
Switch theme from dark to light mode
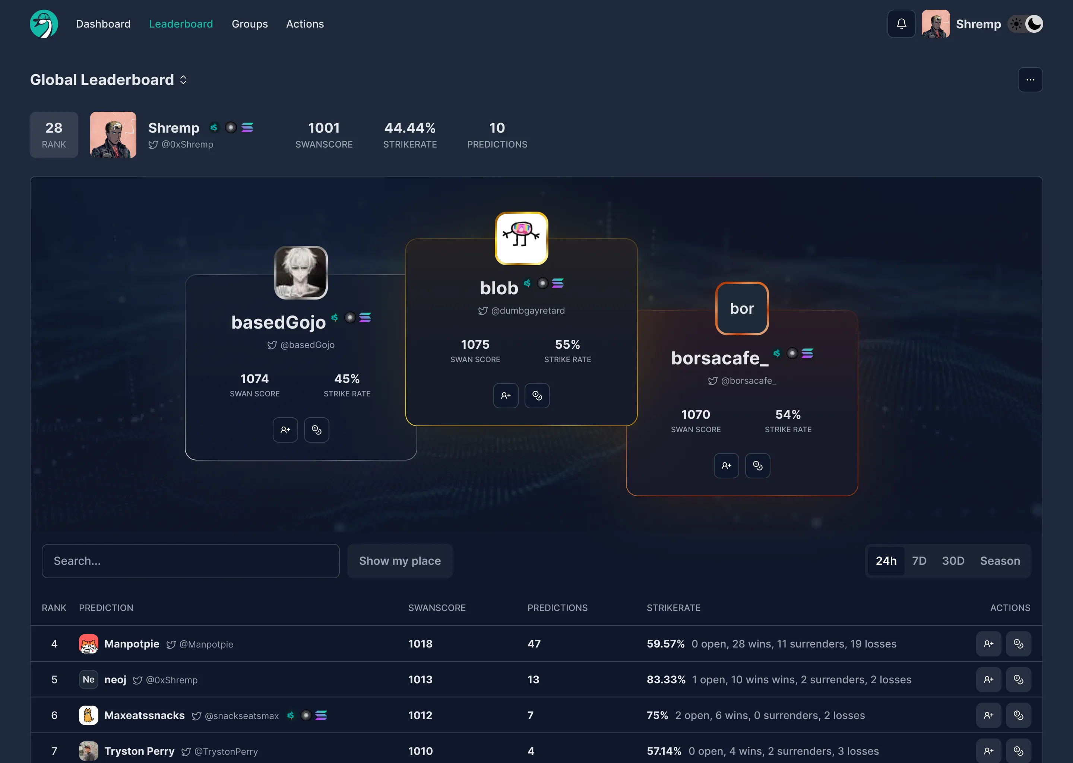tap(1016, 23)
